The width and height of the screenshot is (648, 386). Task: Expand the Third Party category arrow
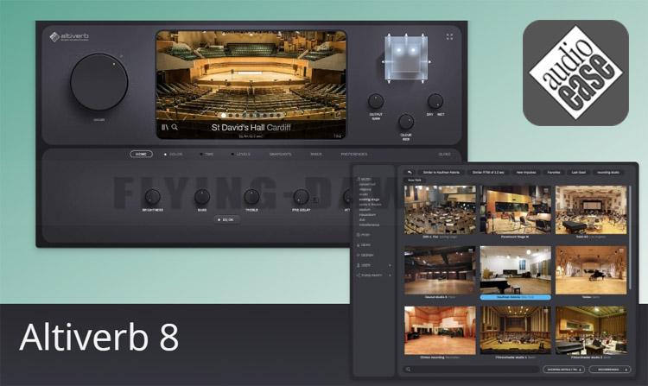390,275
